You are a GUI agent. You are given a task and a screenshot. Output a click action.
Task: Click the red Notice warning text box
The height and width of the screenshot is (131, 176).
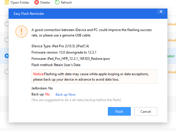(x=94, y=76)
